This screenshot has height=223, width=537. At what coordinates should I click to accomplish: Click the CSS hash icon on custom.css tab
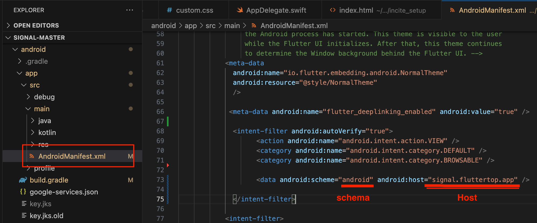[x=169, y=10]
